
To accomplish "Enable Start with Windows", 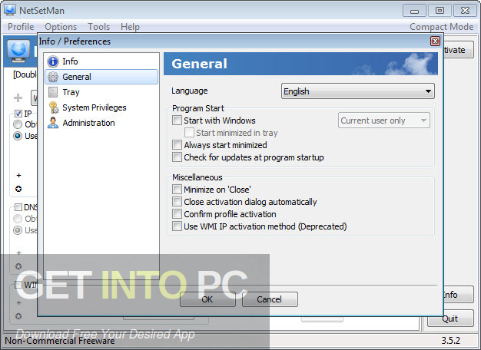I will tap(177, 121).
